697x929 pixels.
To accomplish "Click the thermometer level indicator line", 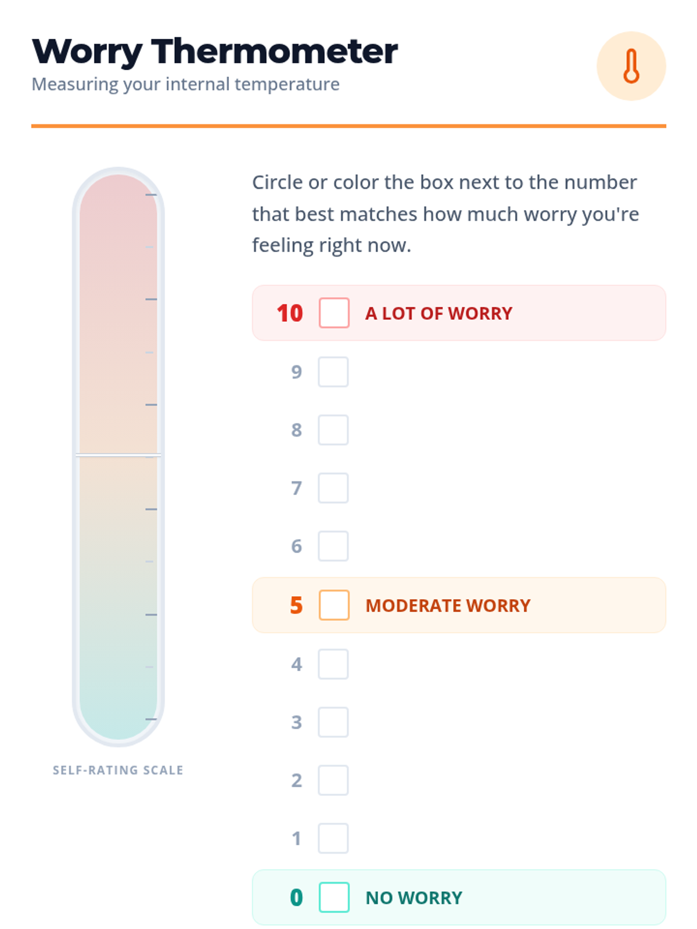I will pos(118,455).
